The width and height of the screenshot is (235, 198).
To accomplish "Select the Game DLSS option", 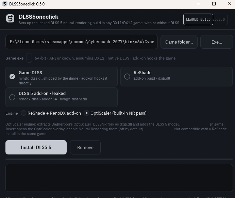I will coord(62,77).
